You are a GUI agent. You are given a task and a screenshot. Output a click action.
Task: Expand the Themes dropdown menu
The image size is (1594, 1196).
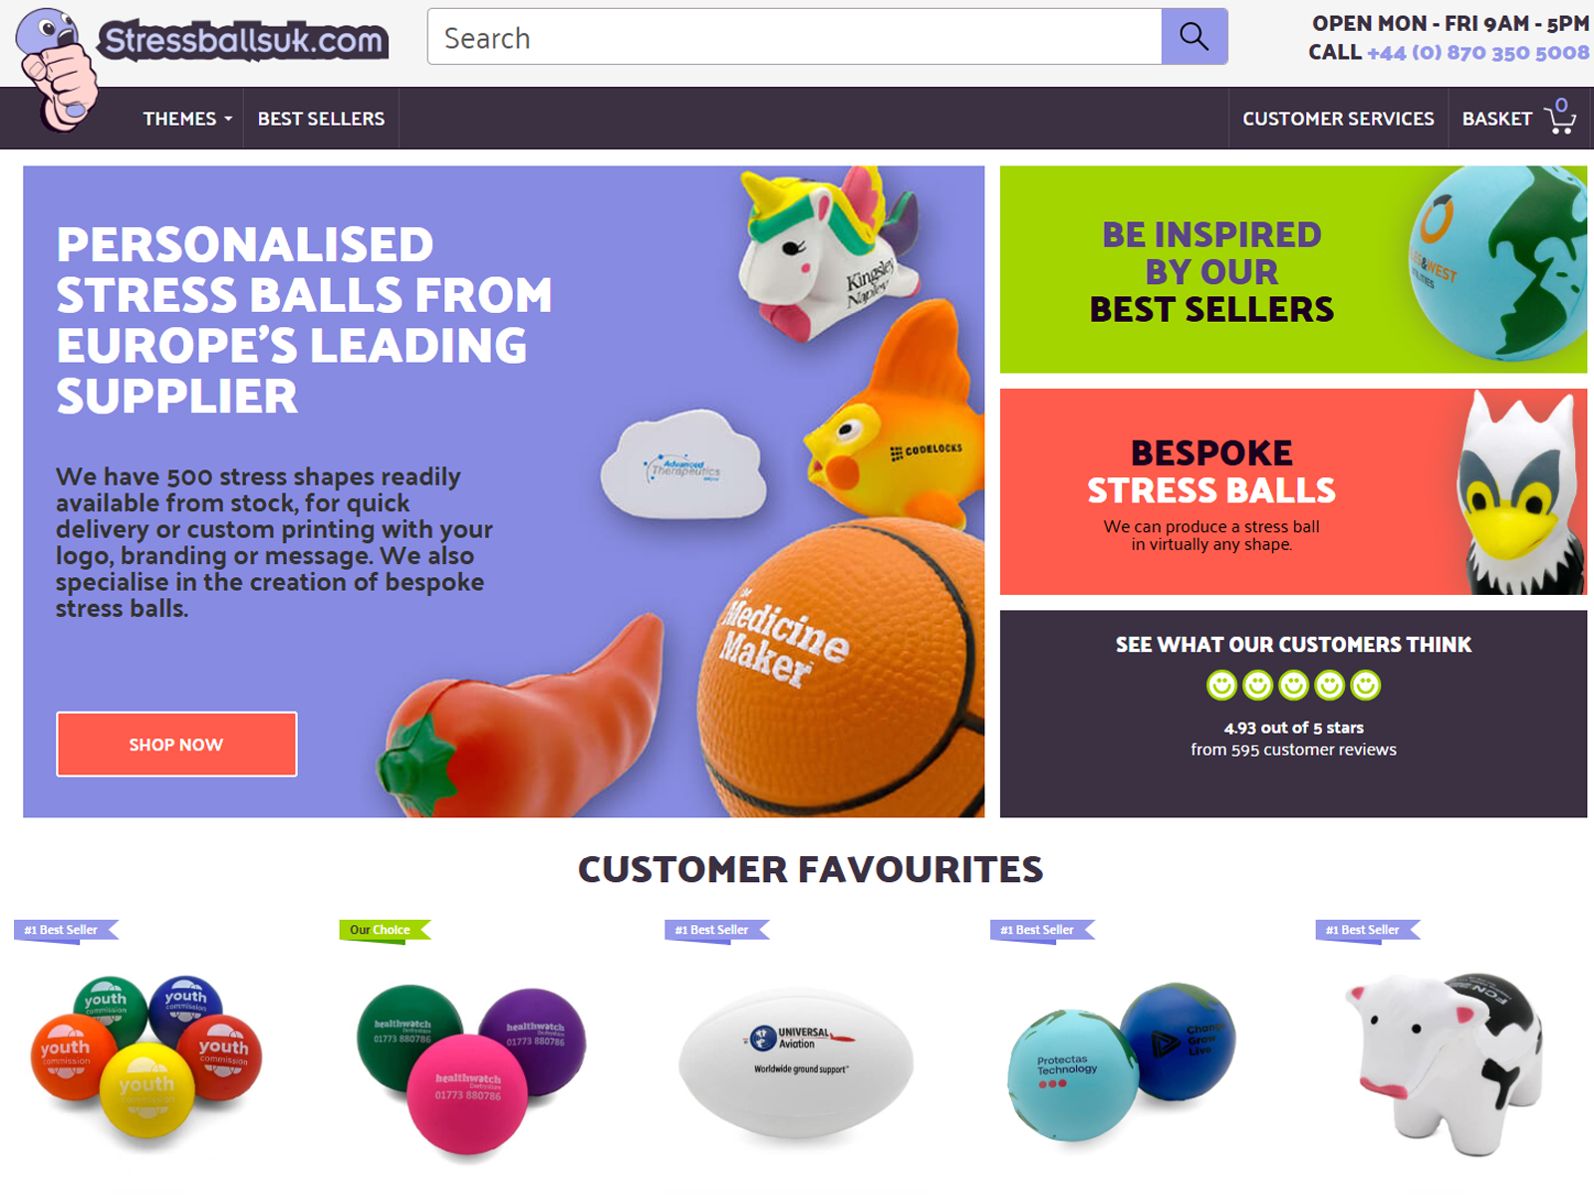point(187,119)
